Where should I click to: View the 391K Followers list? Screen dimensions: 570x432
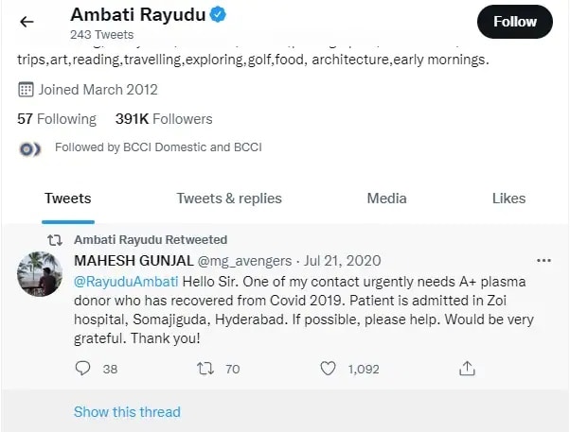pos(164,119)
